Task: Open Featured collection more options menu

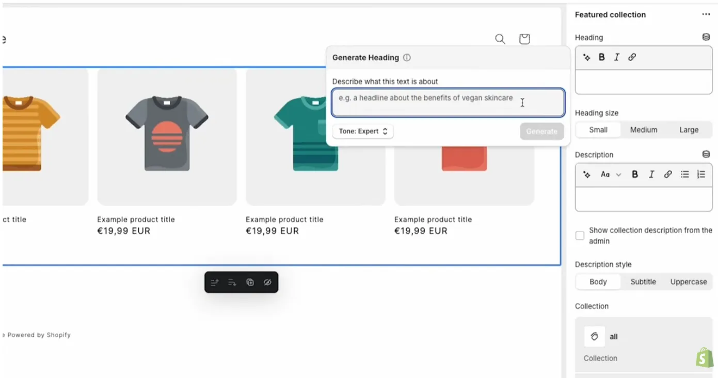Action: pyautogui.click(x=706, y=14)
